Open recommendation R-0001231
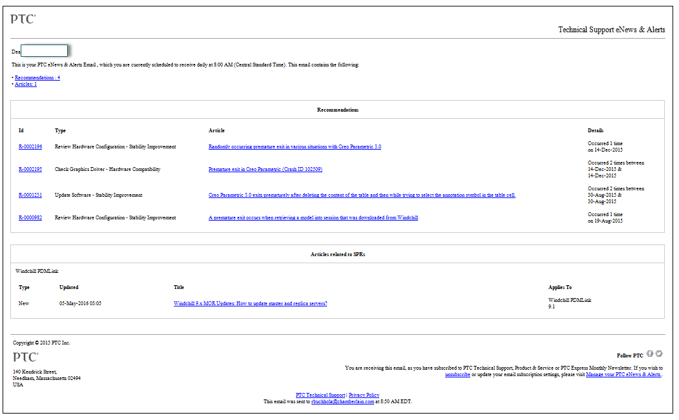This screenshot has width=679, height=420. click(30, 195)
